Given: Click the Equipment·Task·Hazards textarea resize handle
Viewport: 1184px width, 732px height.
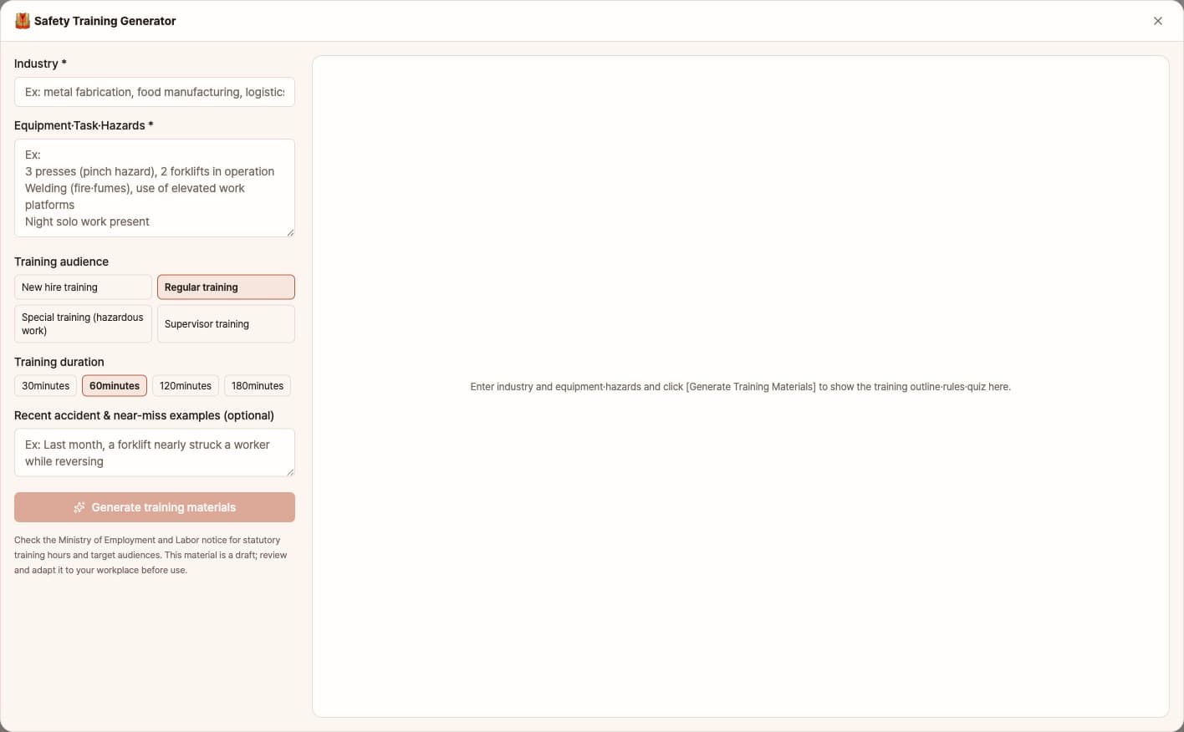Looking at the screenshot, I should [290, 232].
